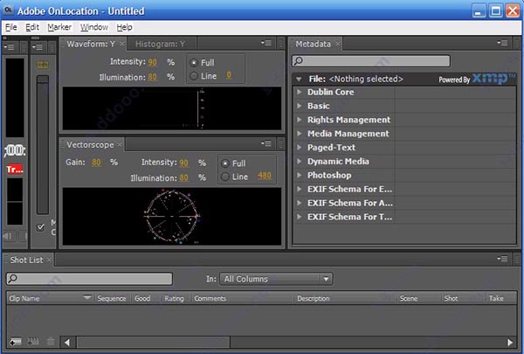
Task: Click the Vectorscope Intensity value 90
Action: [x=183, y=163]
